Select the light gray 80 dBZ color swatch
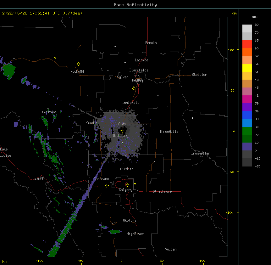Image resolution: width=271 pixels, height=265 pixels. point(247,29)
